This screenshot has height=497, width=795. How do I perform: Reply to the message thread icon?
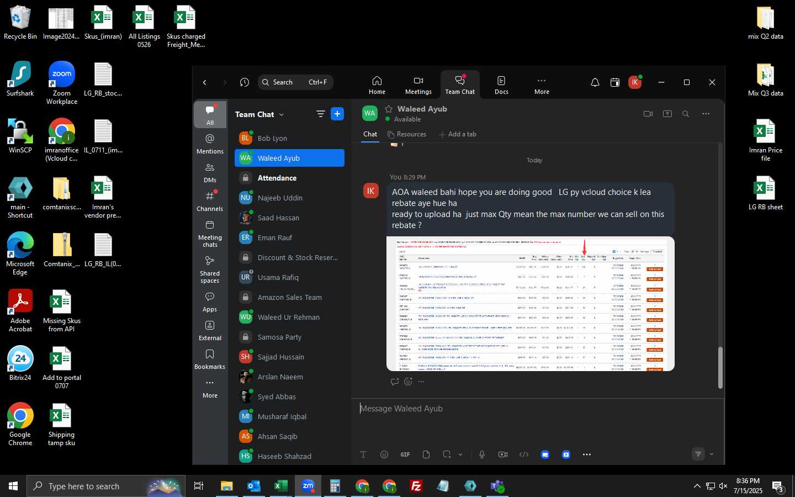pos(395,382)
